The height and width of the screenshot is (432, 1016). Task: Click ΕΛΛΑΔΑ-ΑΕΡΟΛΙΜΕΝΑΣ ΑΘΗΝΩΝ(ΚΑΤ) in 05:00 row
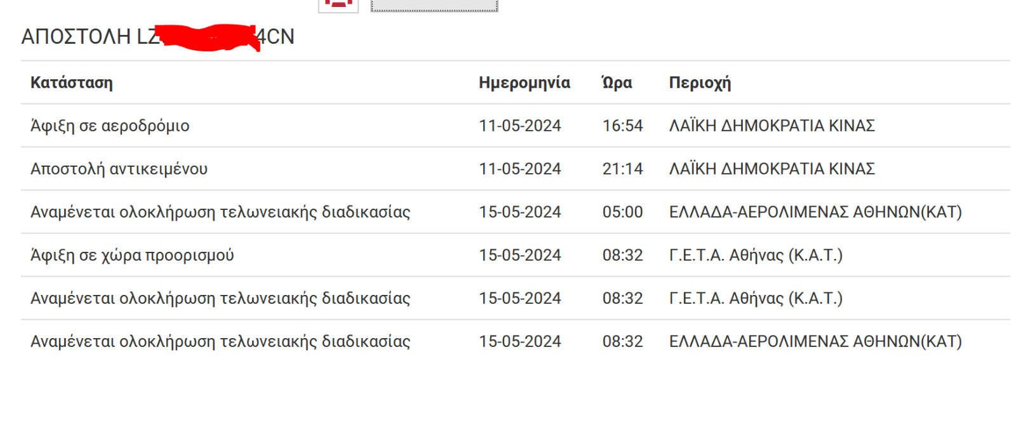point(815,212)
